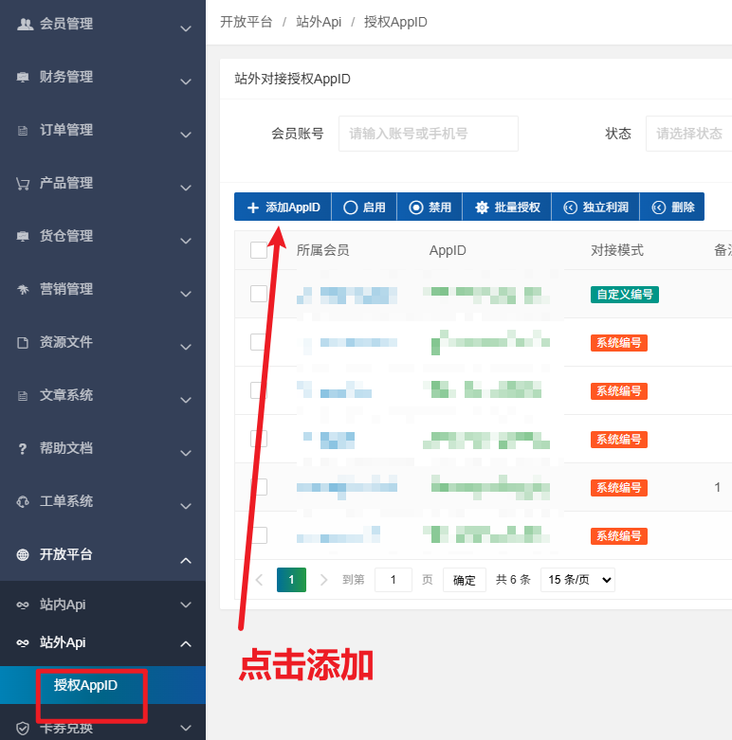Toggle the select-all checkbox in table header

click(x=259, y=250)
